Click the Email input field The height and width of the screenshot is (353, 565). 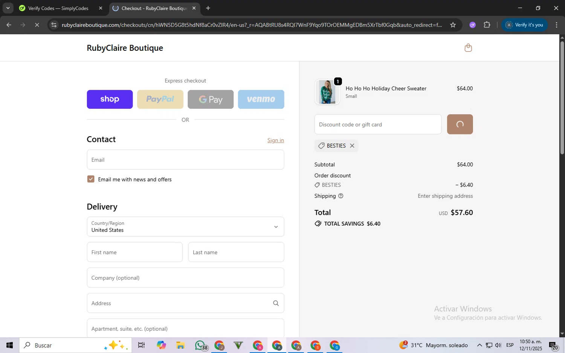185,160
